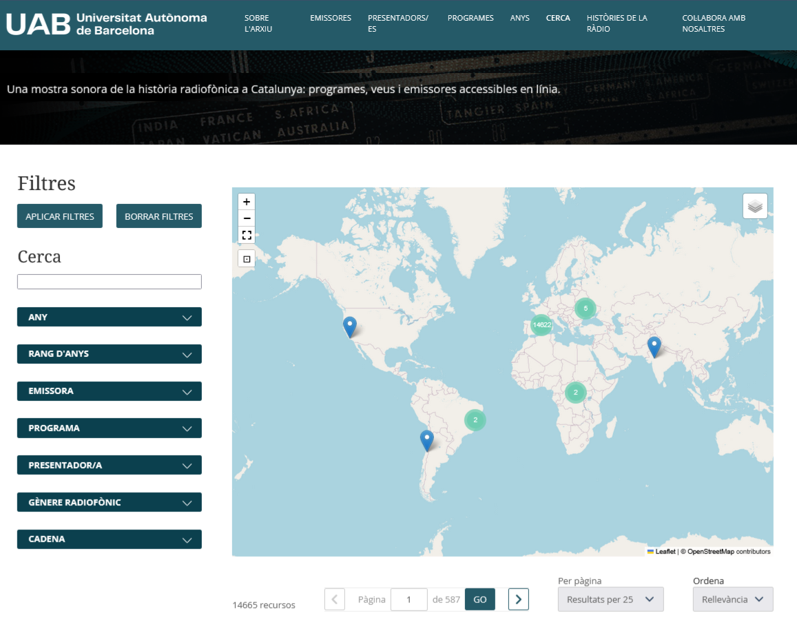Toggle fullscreen map view

[x=247, y=236]
